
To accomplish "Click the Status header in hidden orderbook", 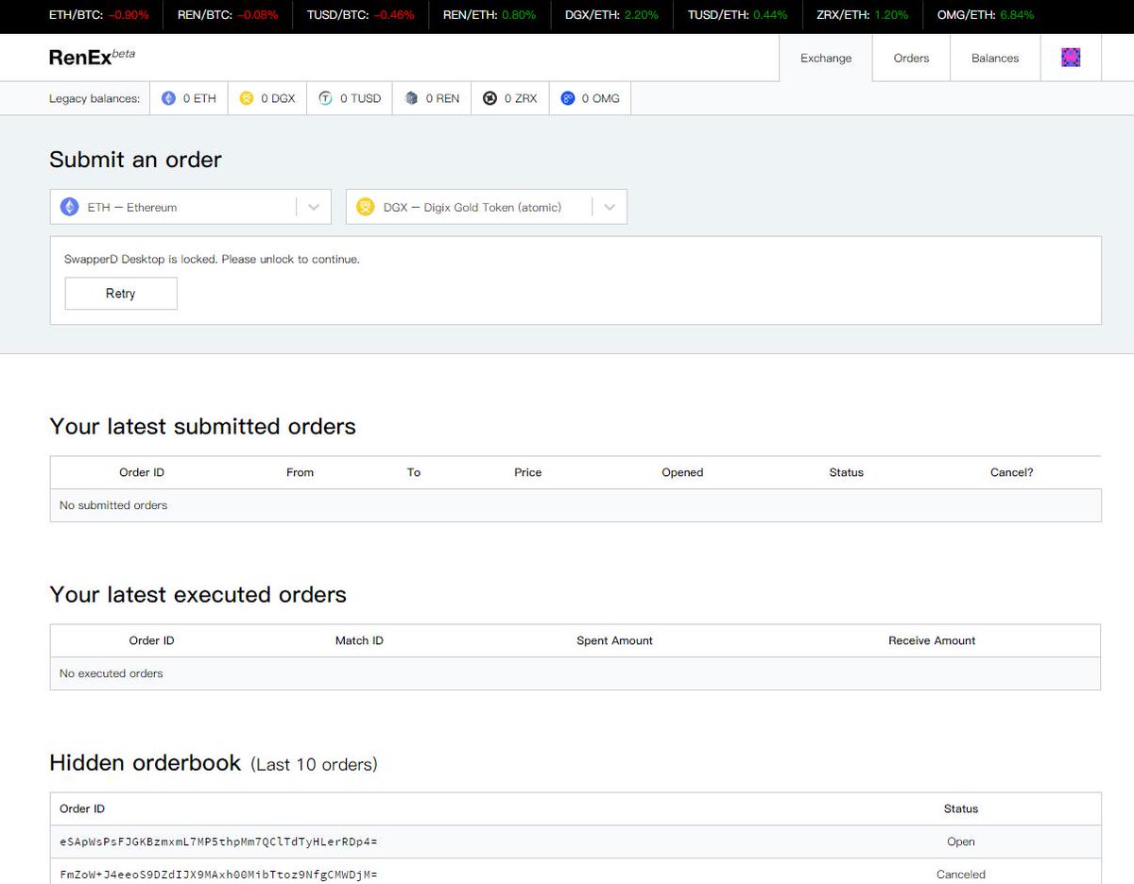I will [961, 808].
